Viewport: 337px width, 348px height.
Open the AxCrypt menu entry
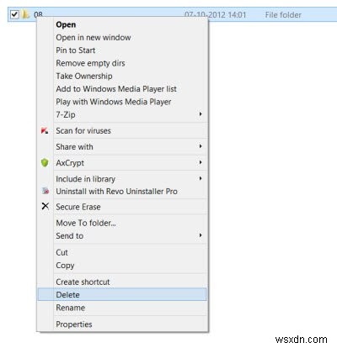tap(122, 163)
